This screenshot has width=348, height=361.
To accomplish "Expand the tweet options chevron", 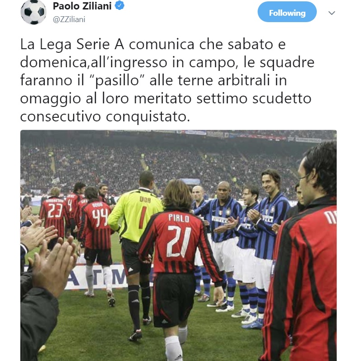I will point(332,13).
